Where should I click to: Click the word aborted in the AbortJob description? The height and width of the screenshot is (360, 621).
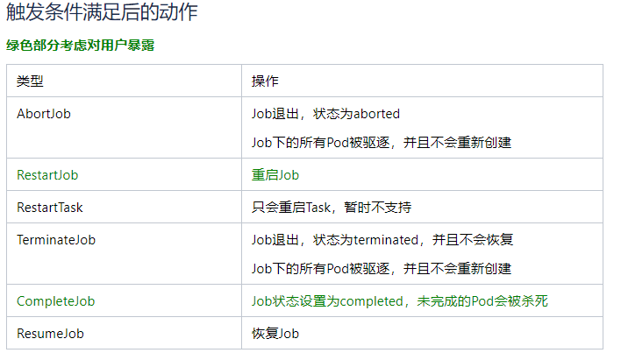coord(376,114)
